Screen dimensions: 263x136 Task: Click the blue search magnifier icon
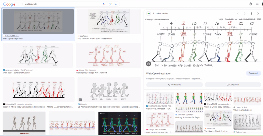pyautogui.click(x=116, y=4)
